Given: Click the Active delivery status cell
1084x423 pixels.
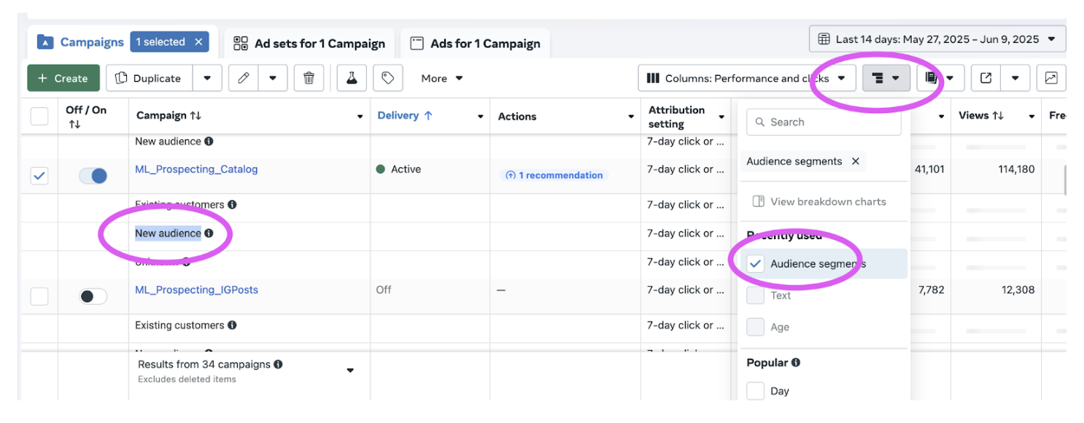Looking at the screenshot, I should point(399,169).
